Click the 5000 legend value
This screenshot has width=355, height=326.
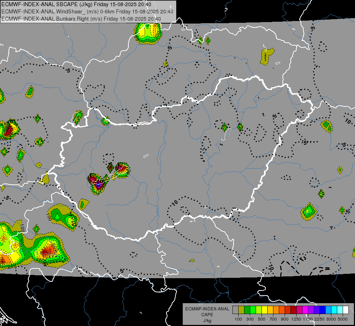coord(343,319)
